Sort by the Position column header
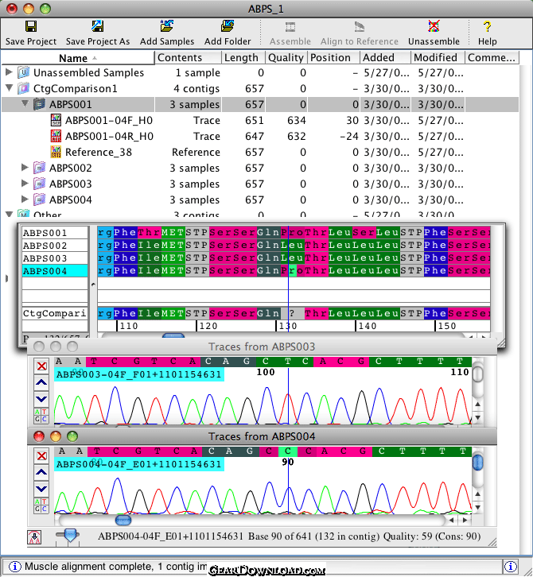This screenshot has height=577, width=533. coord(333,58)
